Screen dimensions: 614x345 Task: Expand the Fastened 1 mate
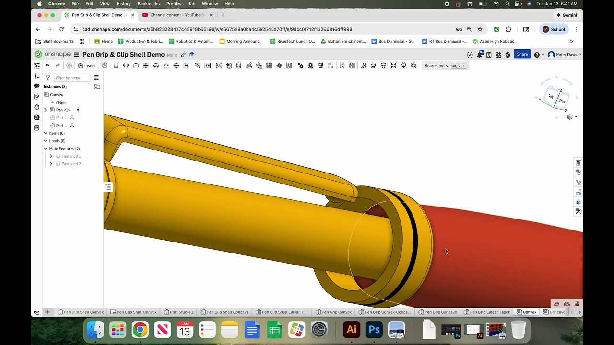click(51, 156)
